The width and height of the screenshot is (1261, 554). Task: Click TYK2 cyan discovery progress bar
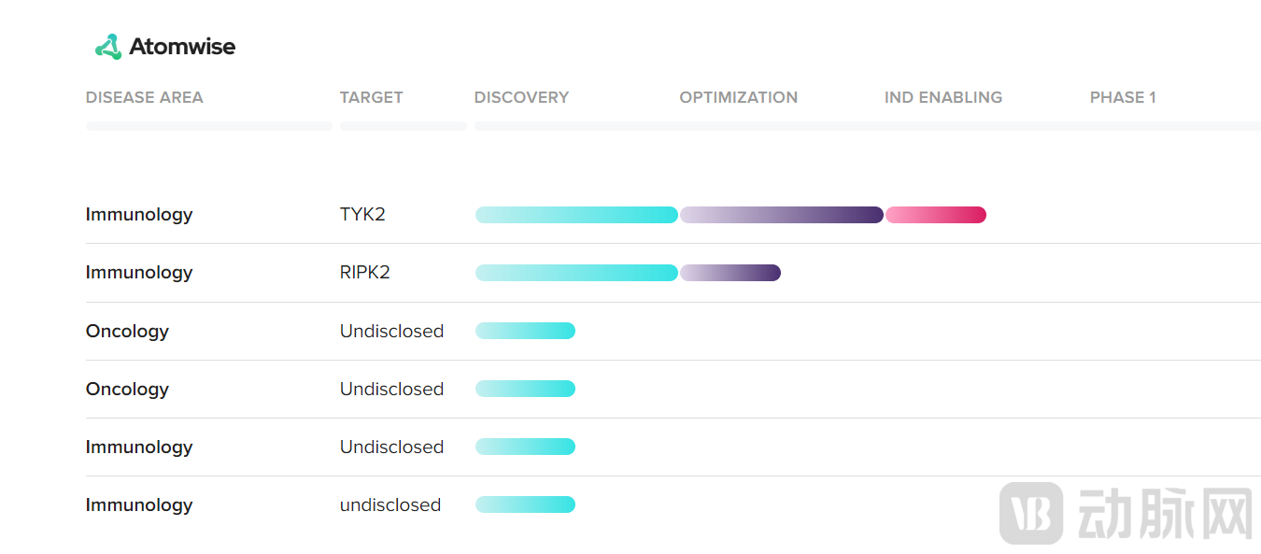576,215
